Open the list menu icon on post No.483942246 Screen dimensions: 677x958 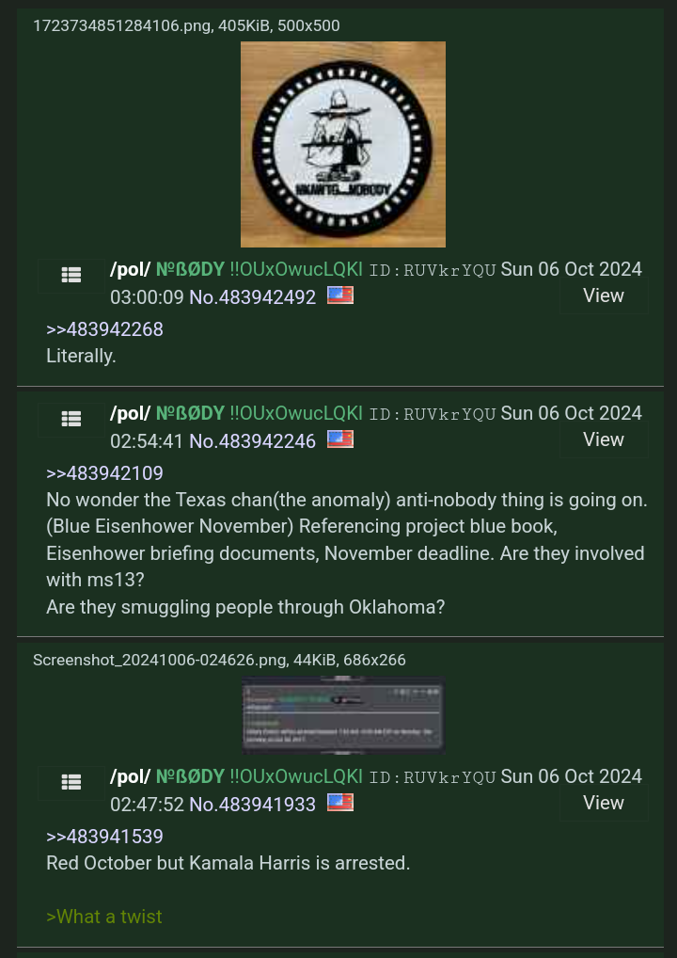click(x=71, y=419)
